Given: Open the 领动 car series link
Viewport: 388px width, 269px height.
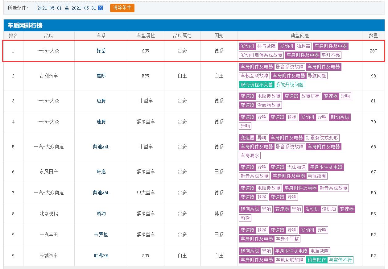Looking at the screenshot, I should (101, 214).
